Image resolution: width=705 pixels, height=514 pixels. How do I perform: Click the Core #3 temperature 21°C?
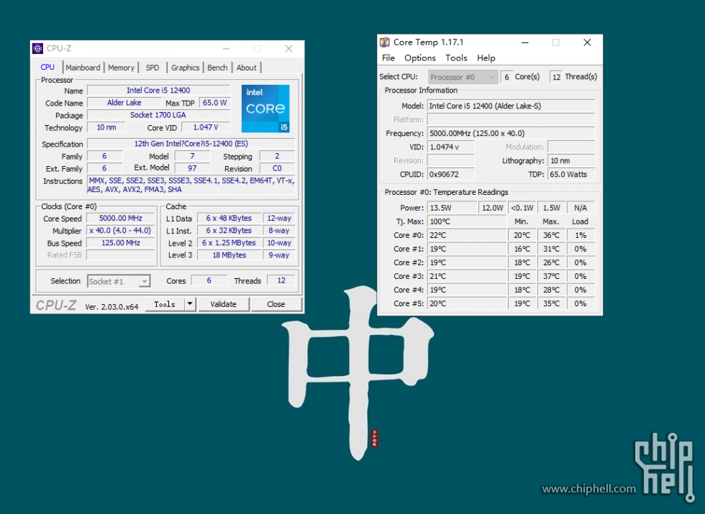(x=467, y=276)
